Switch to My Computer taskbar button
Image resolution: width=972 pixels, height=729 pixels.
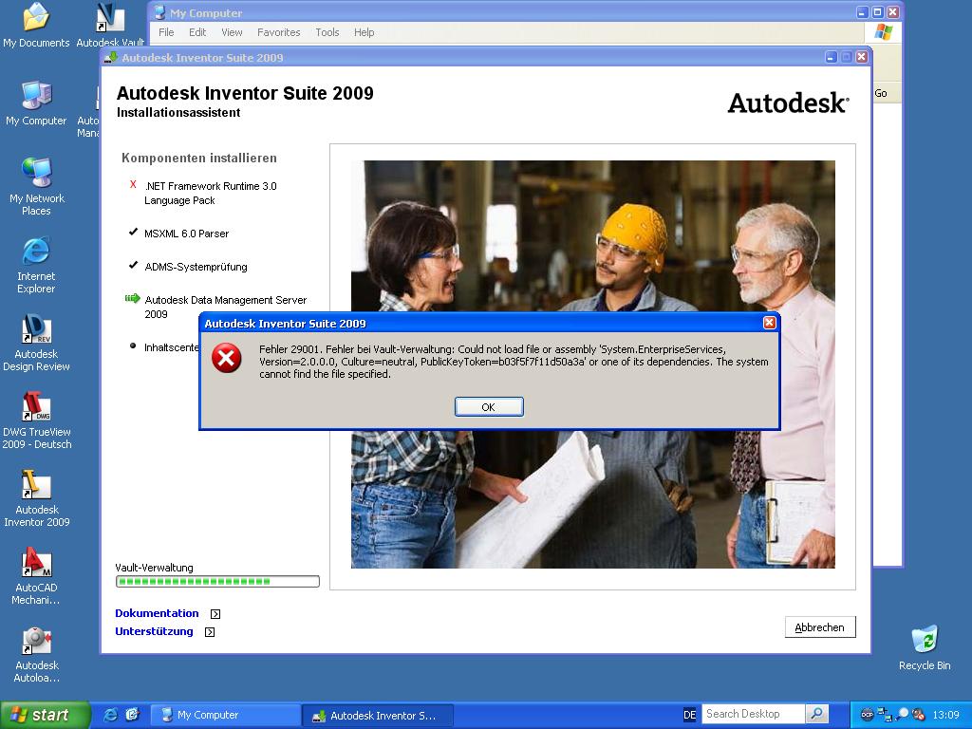pos(225,715)
